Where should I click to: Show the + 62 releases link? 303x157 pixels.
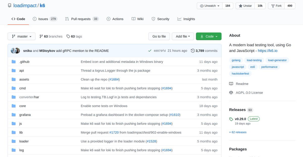coord(238,132)
